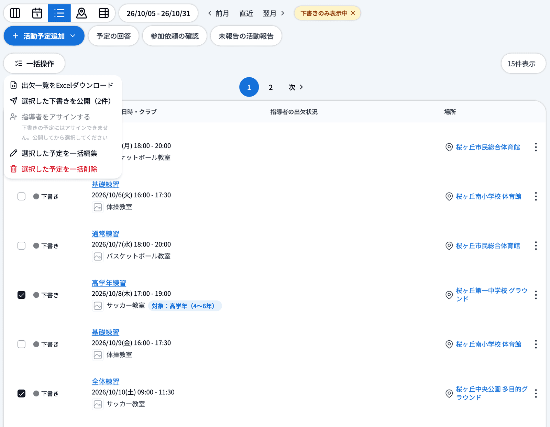This screenshot has height=427, width=550.
Task: Open 桜ヶ丘南小学校 体育館 location for 10/9
Action: coord(488,344)
